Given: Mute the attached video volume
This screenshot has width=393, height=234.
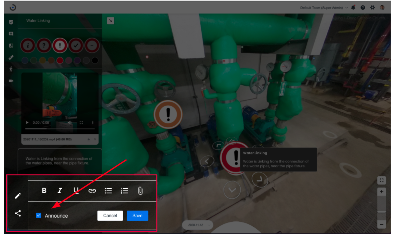Looking at the screenshot, I should [x=70, y=123].
